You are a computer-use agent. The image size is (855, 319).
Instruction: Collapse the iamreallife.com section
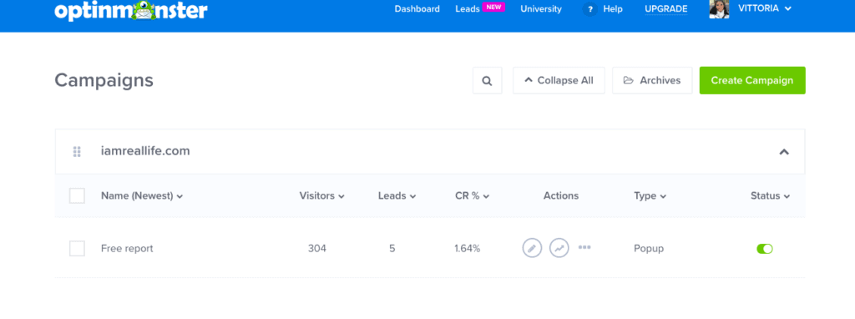click(784, 152)
